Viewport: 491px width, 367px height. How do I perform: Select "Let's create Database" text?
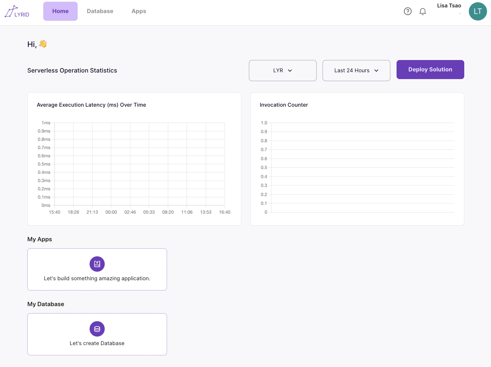[x=97, y=343]
